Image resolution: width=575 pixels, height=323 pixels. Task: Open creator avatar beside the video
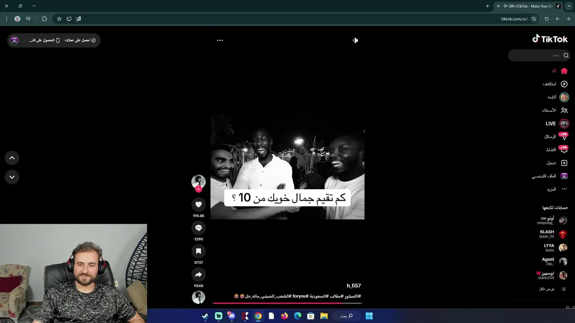click(x=199, y=181)
